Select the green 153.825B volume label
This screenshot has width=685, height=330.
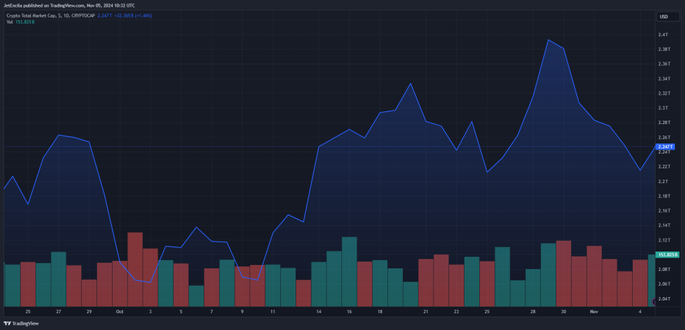pos(668,254)
